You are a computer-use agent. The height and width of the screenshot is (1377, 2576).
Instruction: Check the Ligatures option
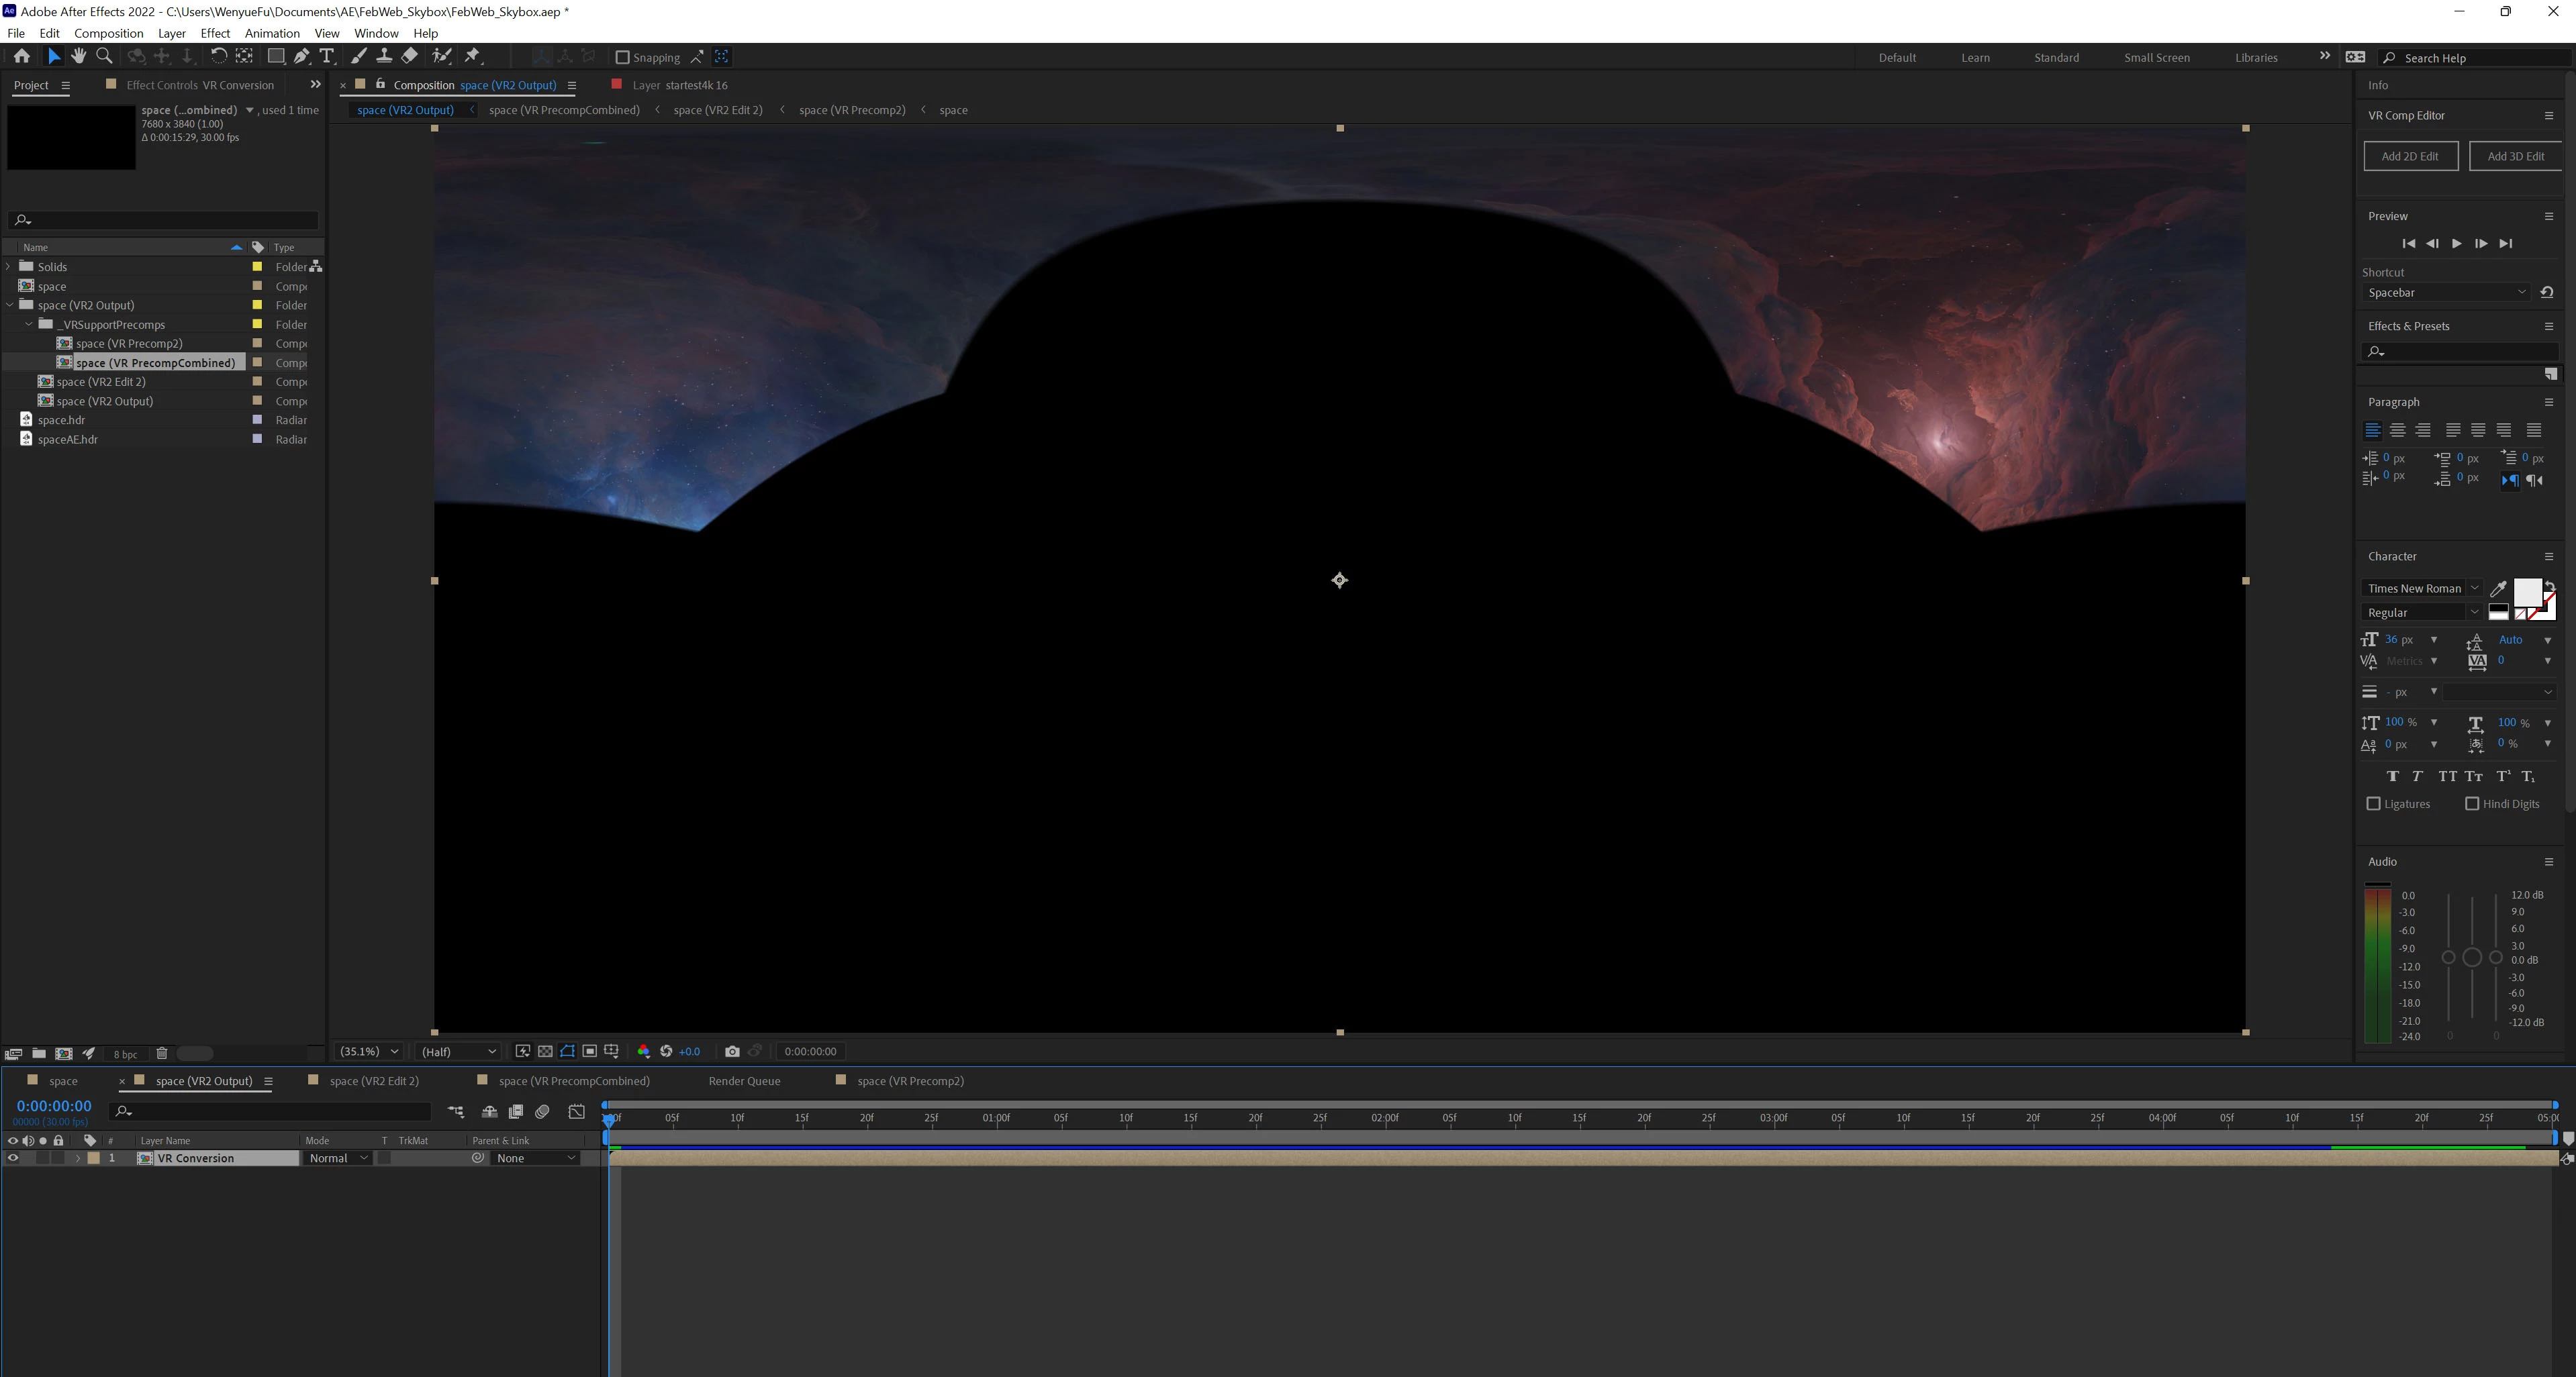2373,805
